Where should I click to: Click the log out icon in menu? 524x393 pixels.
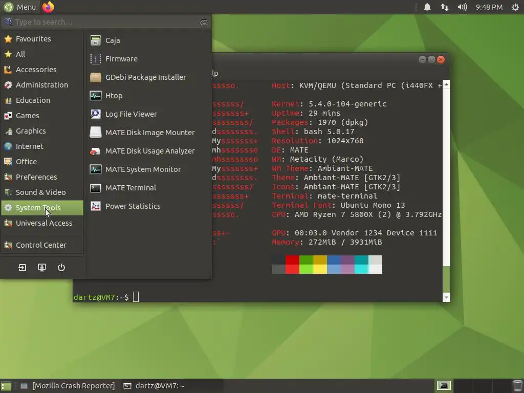(22, 267)
